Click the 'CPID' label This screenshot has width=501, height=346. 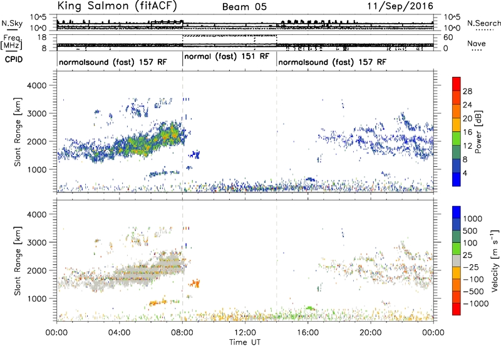14,59
